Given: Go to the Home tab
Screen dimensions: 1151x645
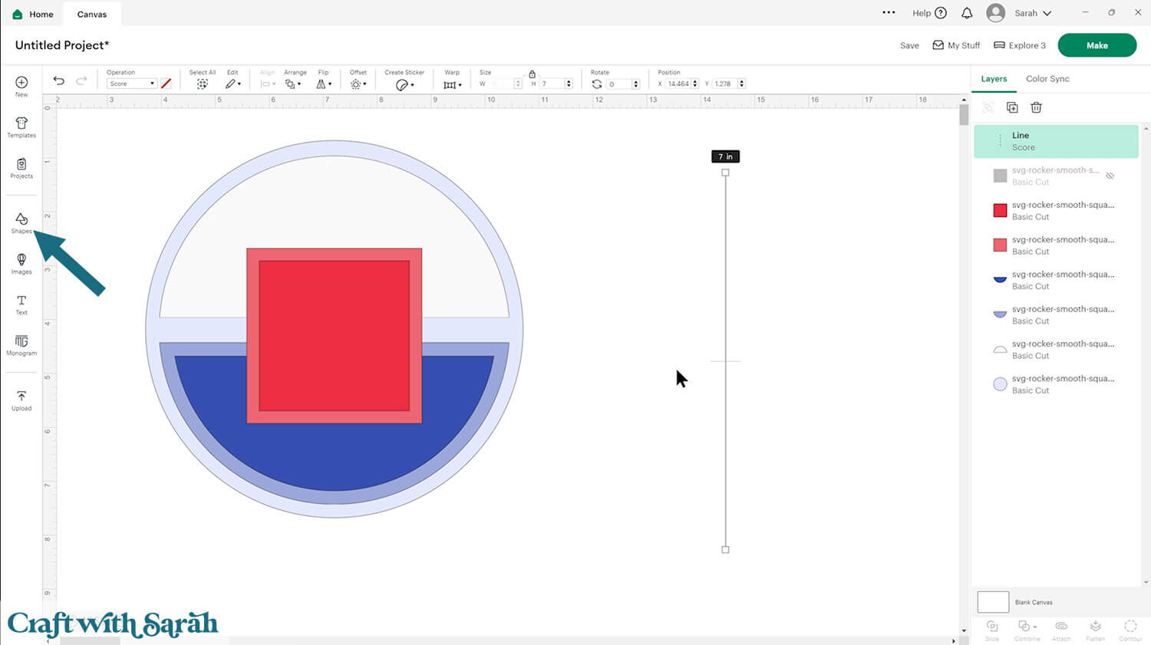Looking at the screenshot, I should (x=33, y=14).
